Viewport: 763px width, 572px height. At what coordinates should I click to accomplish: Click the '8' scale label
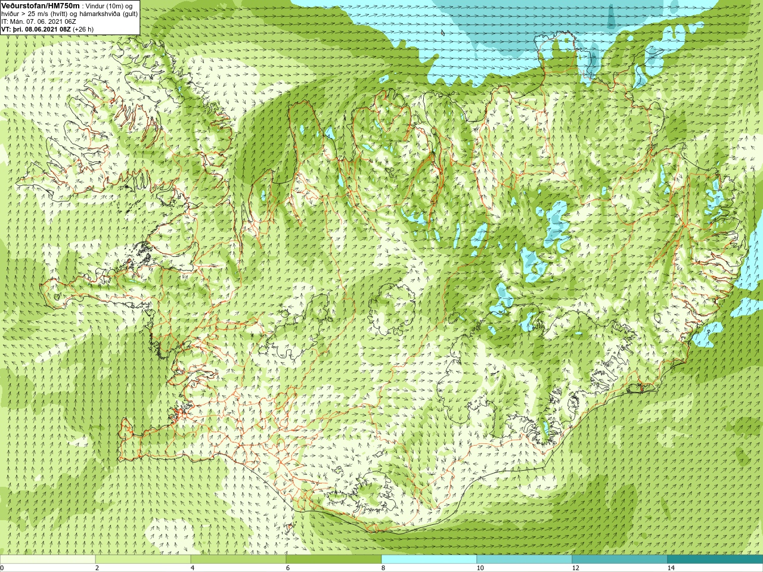[x=383, y=568]
